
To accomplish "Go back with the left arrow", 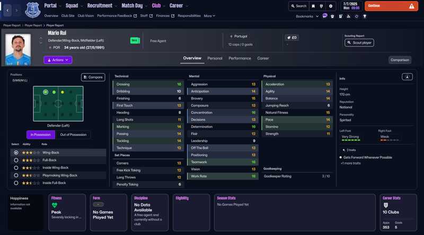I will pos(7,10).
